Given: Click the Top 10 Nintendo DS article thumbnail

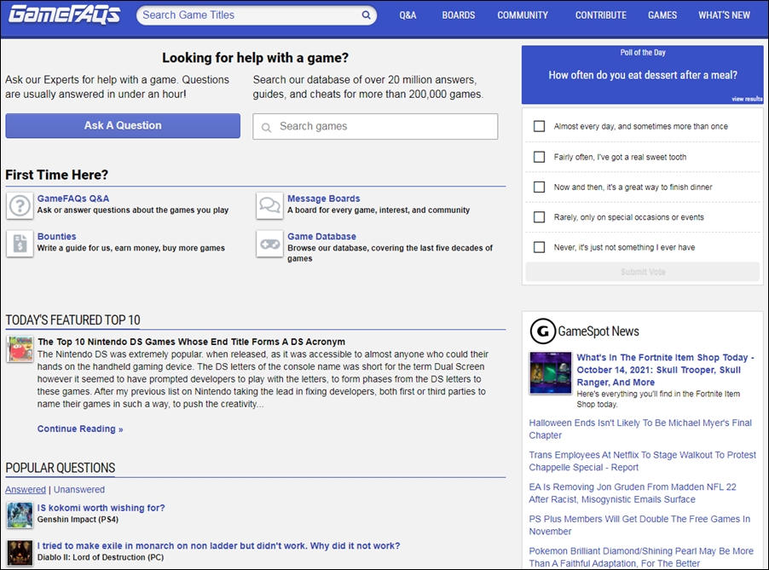Looking at the screenshot, I should pos(20,349).
